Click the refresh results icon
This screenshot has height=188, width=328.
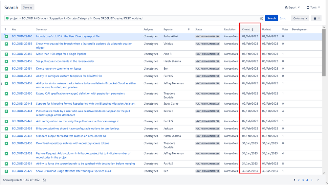tap(44, 180)
